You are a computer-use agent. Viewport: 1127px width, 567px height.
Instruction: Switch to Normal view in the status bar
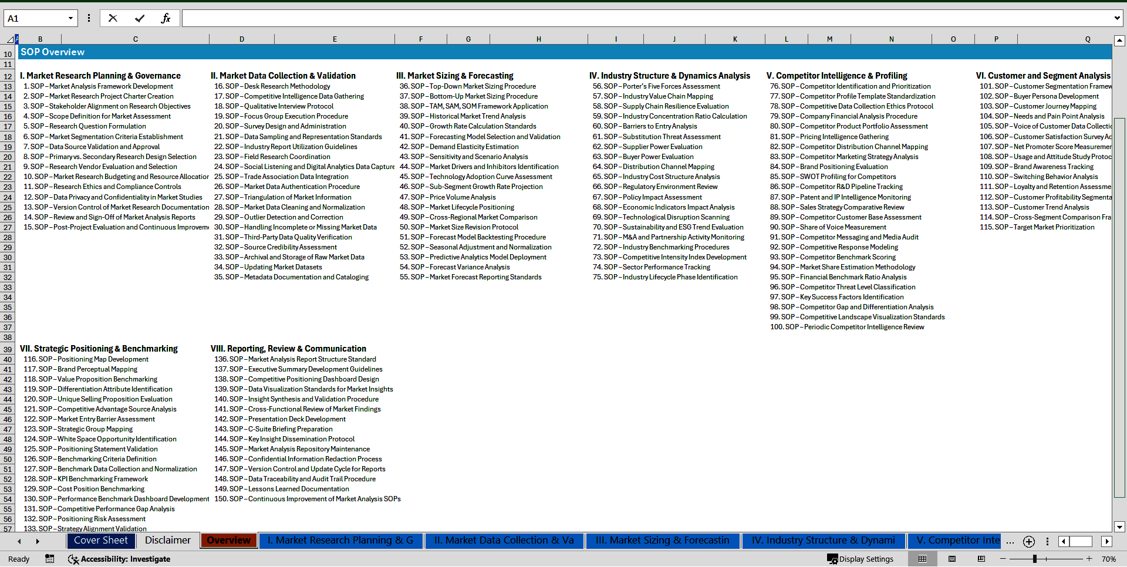923,559
